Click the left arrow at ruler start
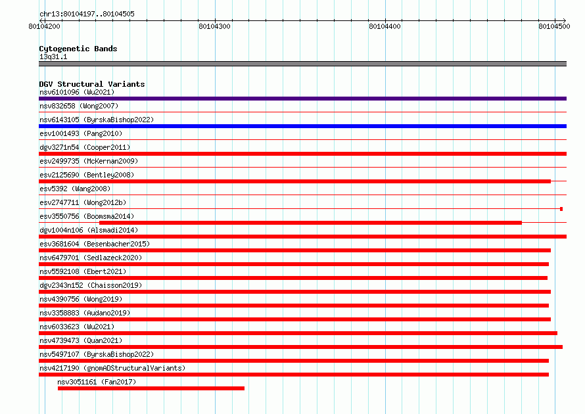The image size is (585, 414). click(x=41, y=20)
